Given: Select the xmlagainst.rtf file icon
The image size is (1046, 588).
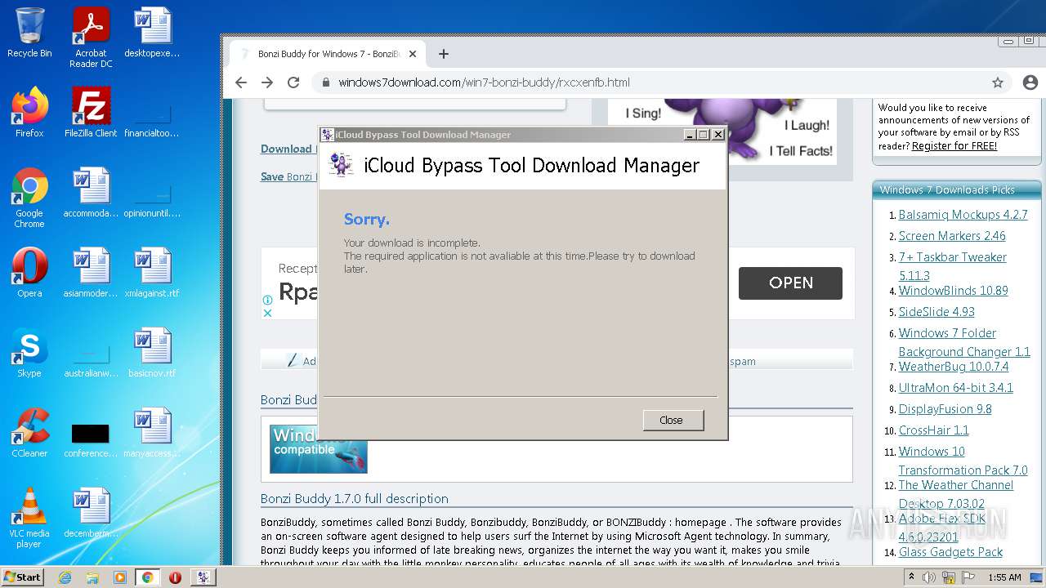Looking at the screenshot, I should coord(152,273).
